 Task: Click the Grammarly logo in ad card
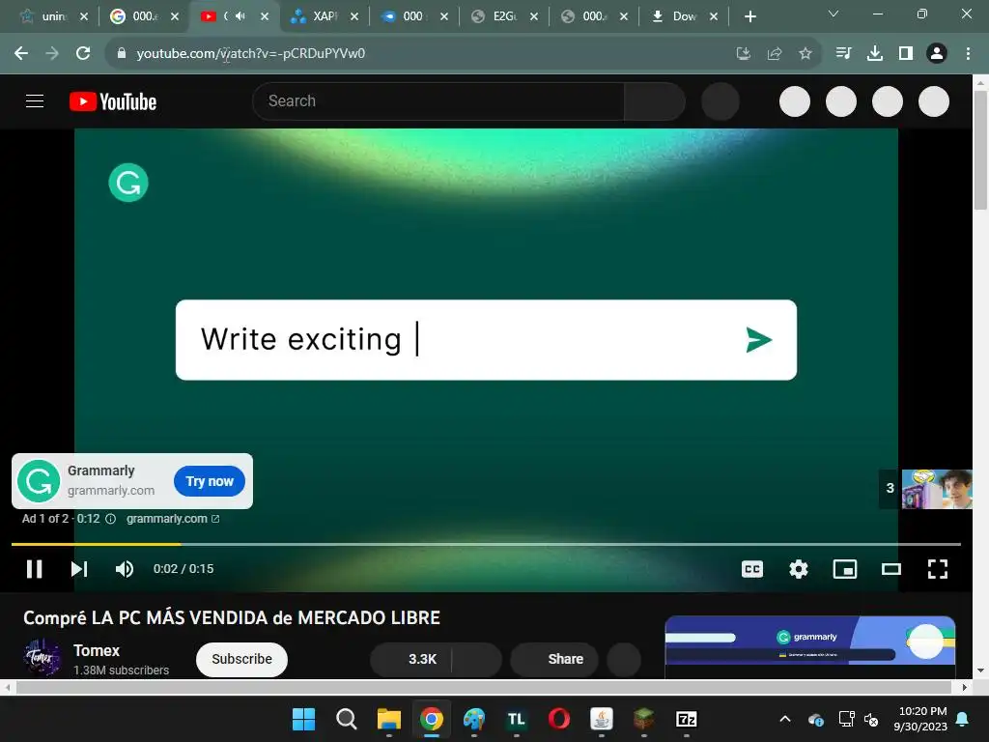[39, 481]
